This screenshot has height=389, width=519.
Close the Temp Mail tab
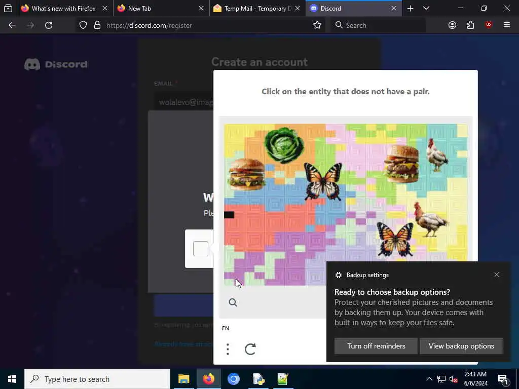pos(298,8)
